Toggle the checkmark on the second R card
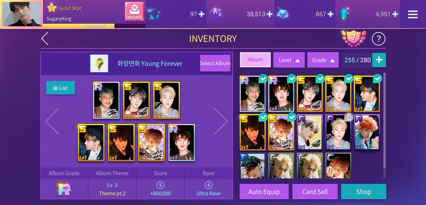 pyautogui.click(x=291, y=79)
